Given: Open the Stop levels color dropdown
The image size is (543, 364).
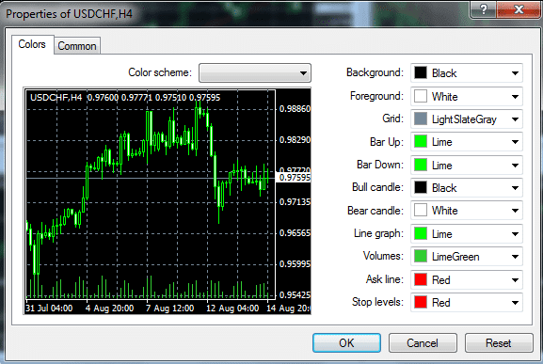Looking at the screenshot, I should point(467,303).
